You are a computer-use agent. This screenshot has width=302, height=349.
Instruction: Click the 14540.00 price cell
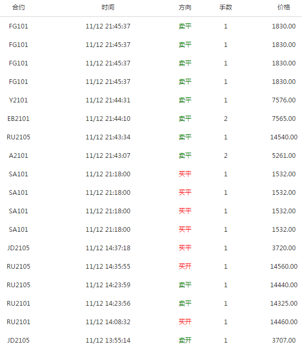[284, 137]
